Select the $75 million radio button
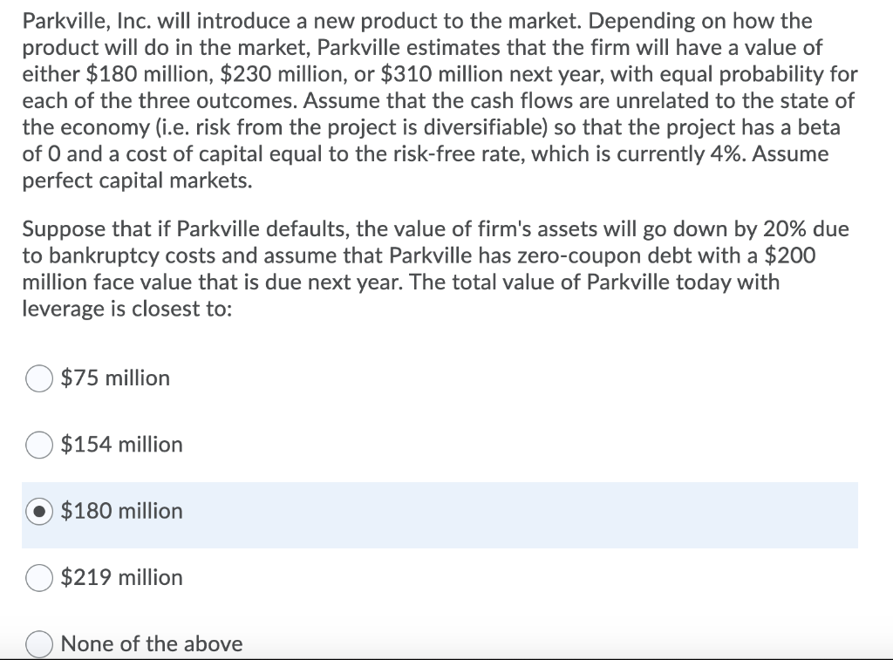 point(39,378)
